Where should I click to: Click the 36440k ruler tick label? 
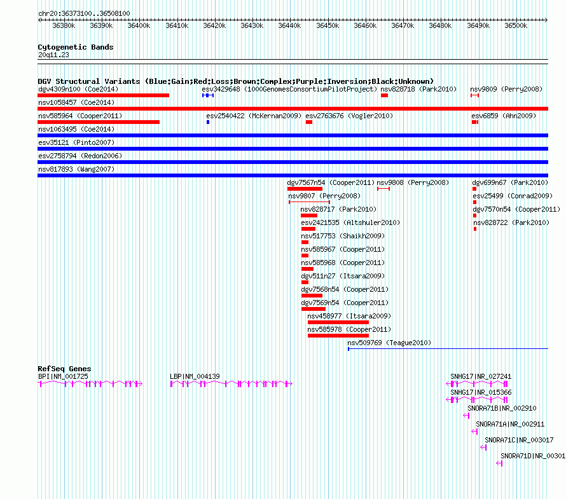[289, 25]
